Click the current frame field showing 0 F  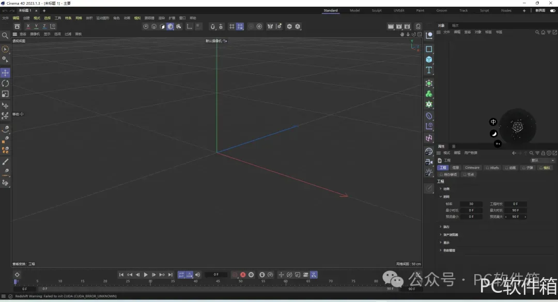(216, 275)
